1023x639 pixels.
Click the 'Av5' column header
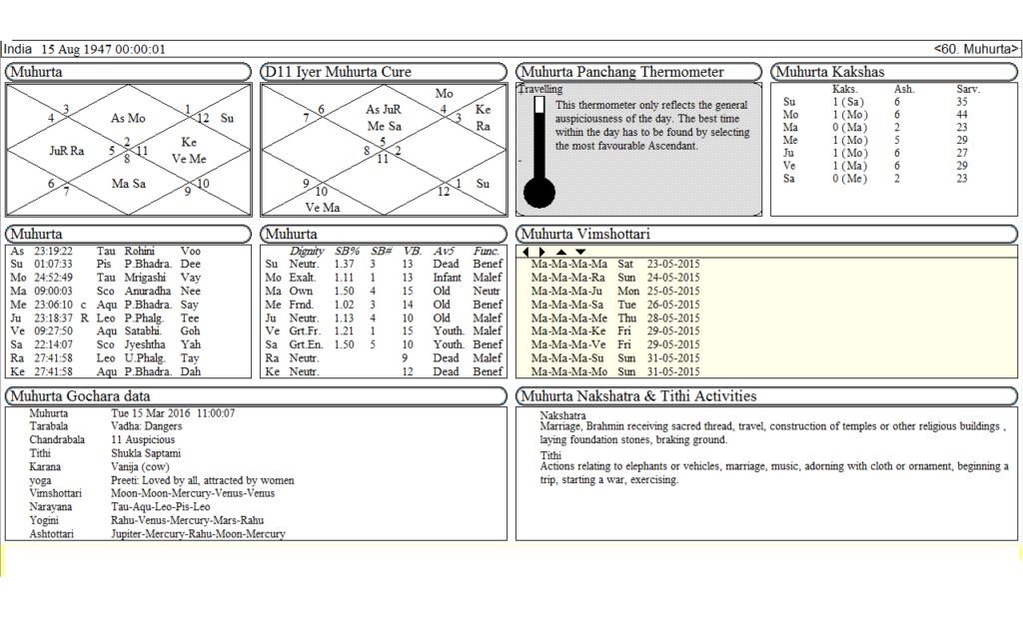[444, 251]
